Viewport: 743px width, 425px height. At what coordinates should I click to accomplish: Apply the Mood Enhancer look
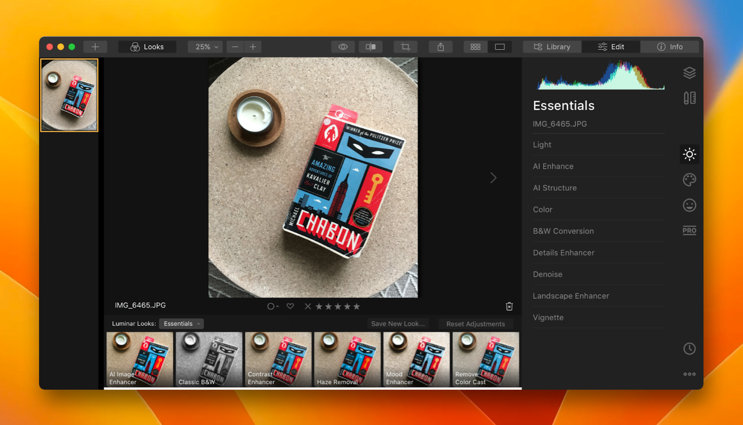pyautogui.click(x=417, y=359)
